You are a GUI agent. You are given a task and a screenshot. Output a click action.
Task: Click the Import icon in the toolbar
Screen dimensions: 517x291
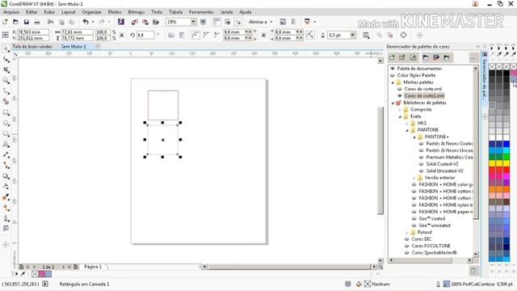click(135, 22)
